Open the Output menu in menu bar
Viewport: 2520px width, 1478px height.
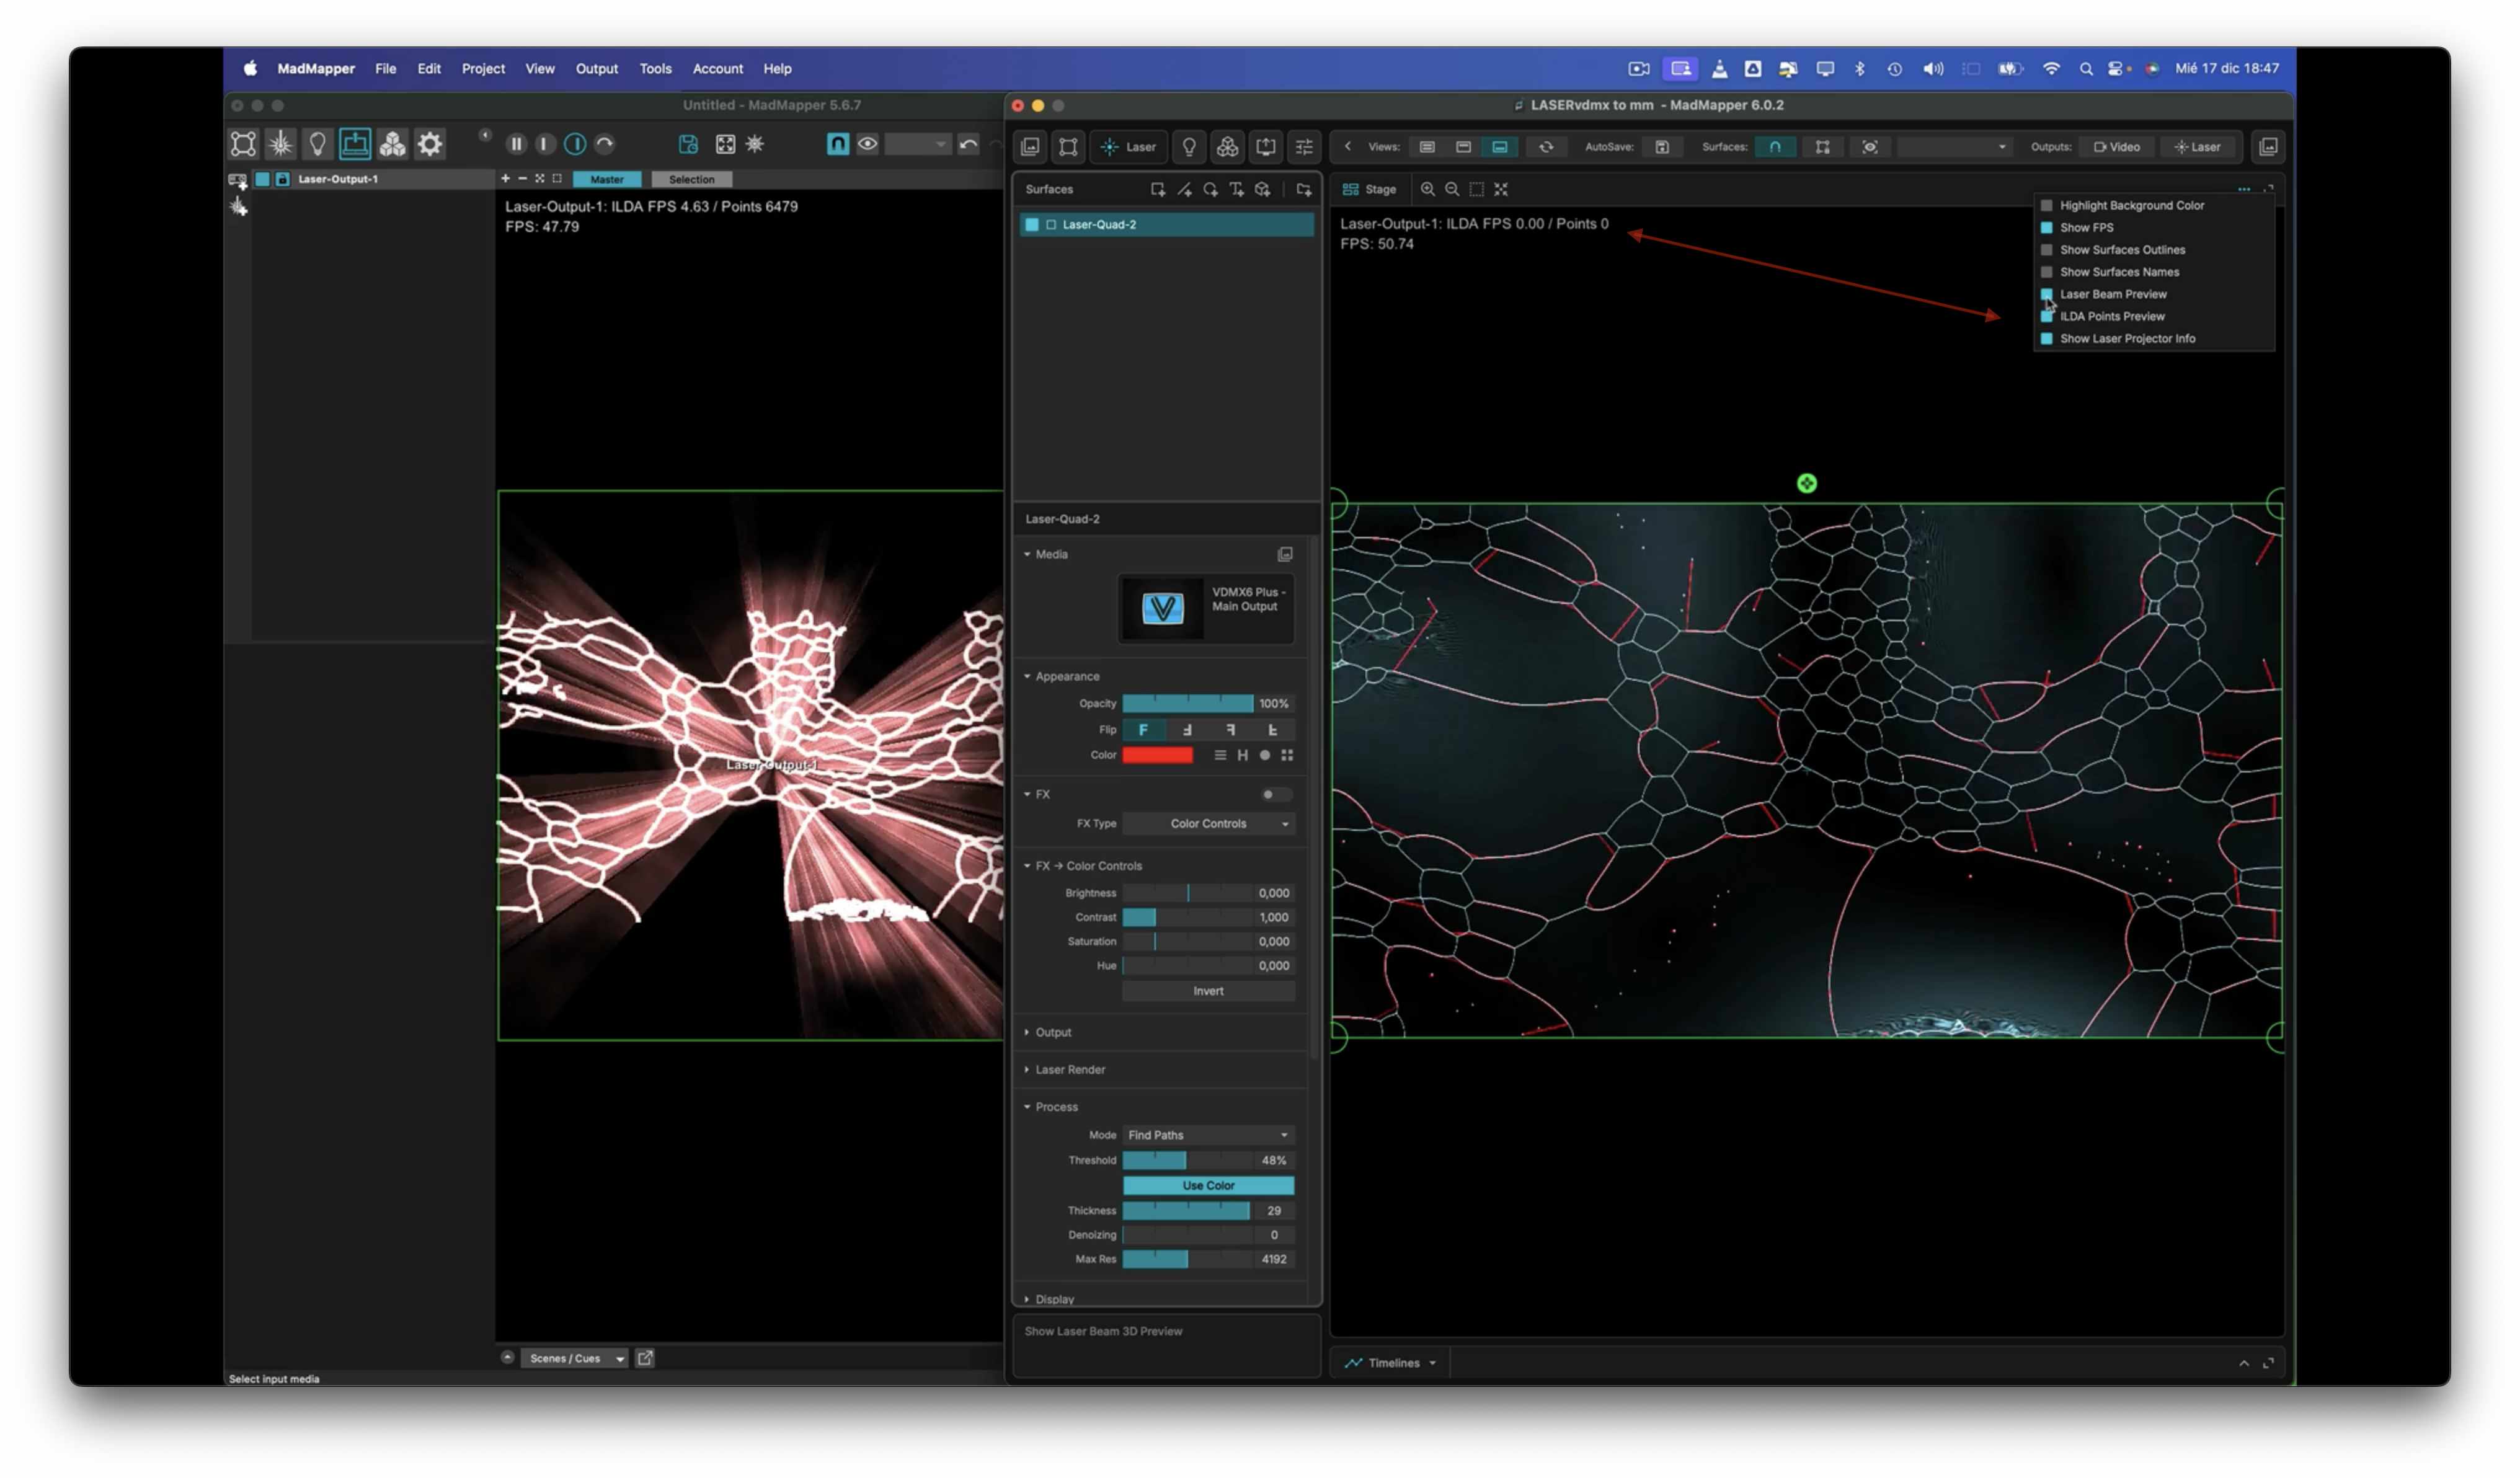pos(596,69)
